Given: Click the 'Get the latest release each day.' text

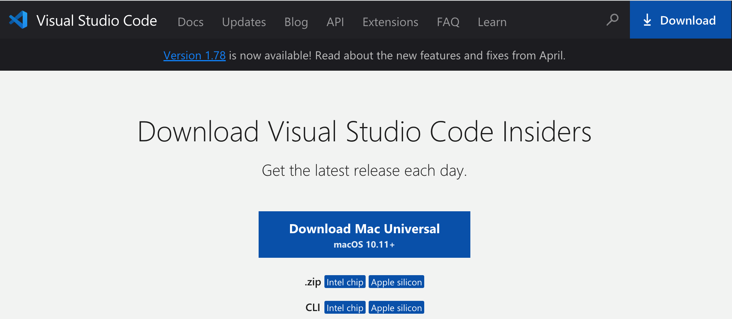Looking at the screenshot, I should (364, 171).
